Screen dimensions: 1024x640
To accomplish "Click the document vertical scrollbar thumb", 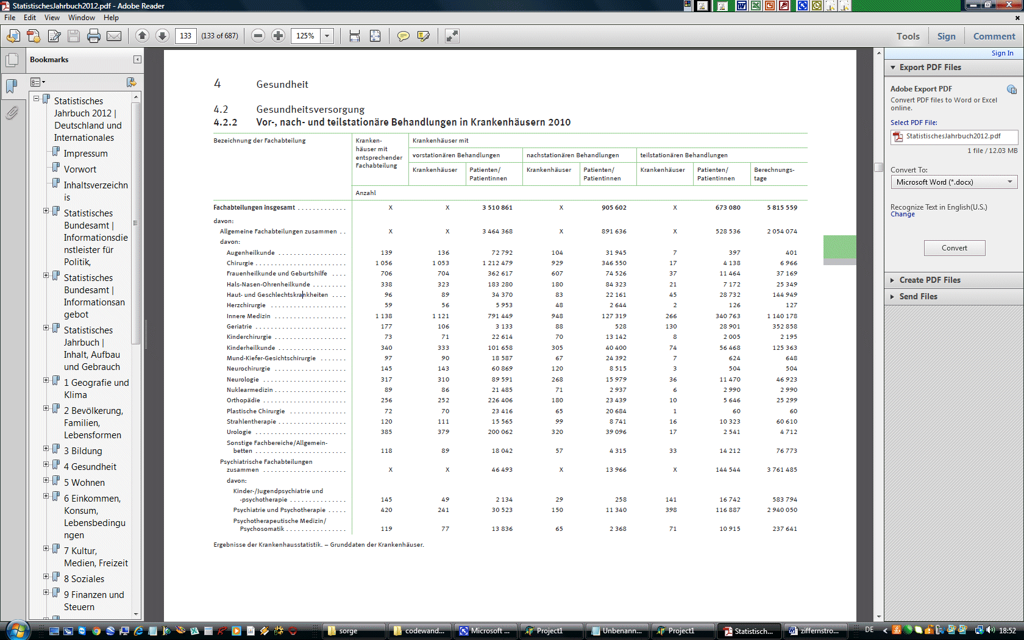I will (x=878, y=168).
